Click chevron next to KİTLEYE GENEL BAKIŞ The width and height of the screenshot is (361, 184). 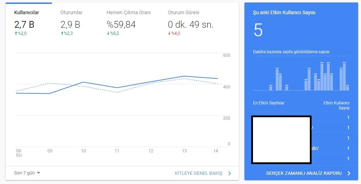point(230,173)
